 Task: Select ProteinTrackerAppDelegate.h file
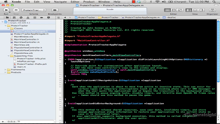pyautogui.click(x=28, y=31)
